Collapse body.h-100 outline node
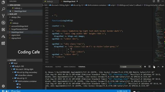 coord(11,66)
